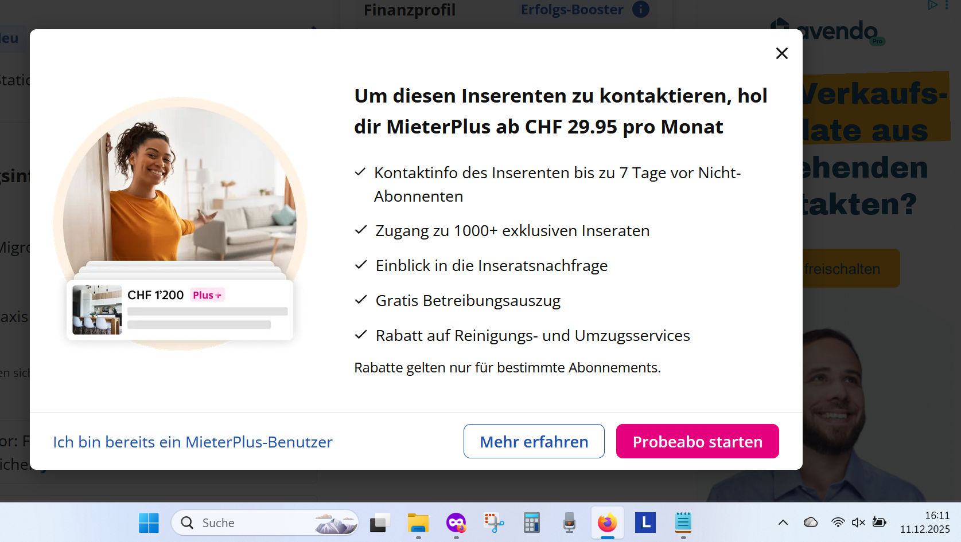961x542 pixels.
Task: Click 'Zugang zu 1000+ exklusiven Inseraten' text
Action: [512, 230]
